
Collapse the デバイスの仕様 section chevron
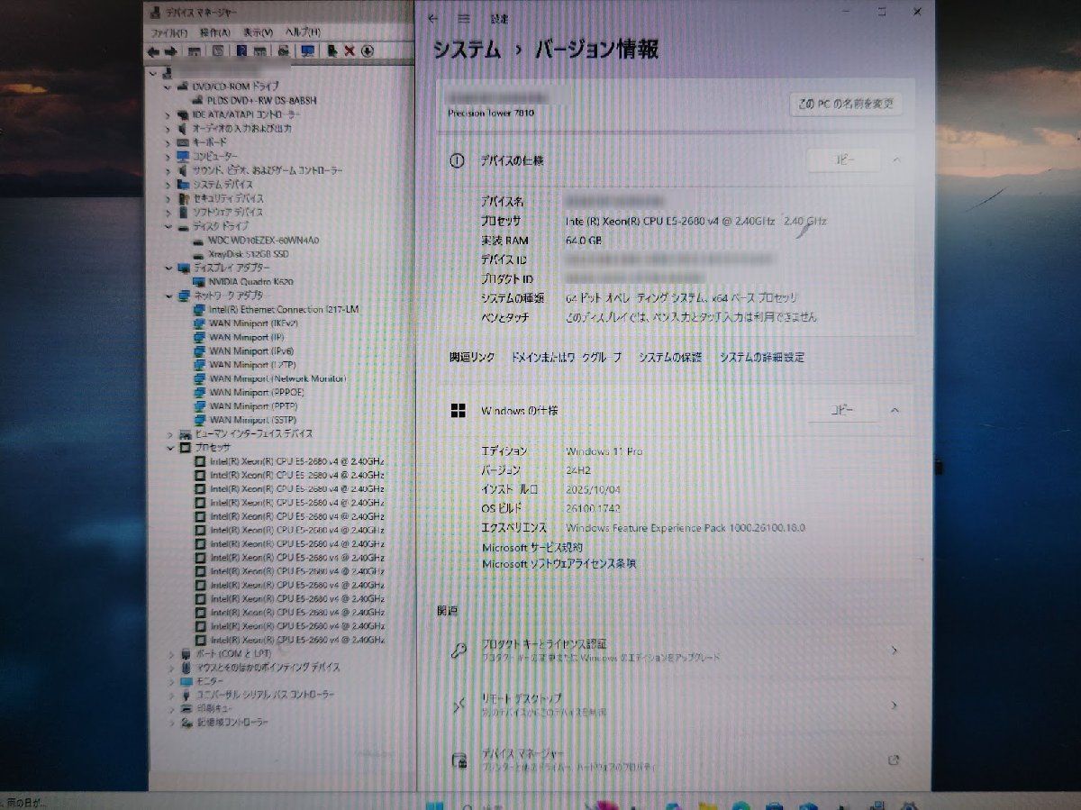[x=895, y=160]
